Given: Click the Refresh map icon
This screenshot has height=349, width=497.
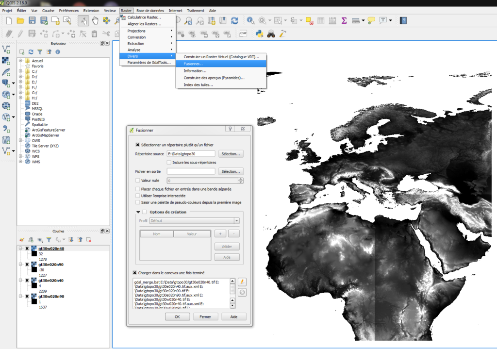Looking at the screenshot, I should [234, 20].
